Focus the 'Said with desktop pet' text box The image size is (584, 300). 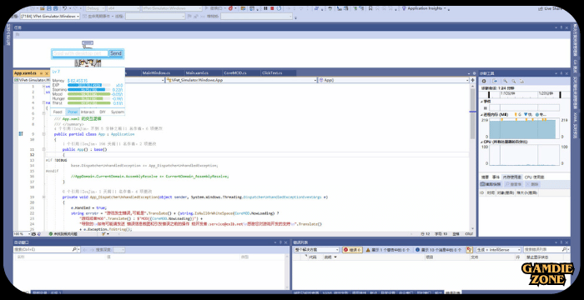point(80,53)
